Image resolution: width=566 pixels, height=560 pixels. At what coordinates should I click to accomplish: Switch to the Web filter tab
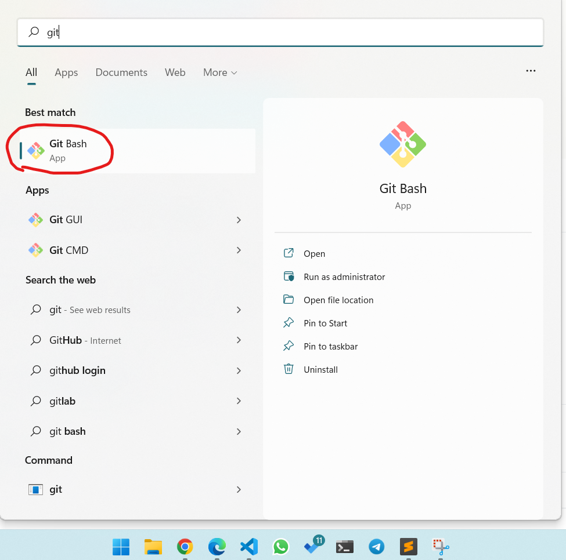point(175,72)
